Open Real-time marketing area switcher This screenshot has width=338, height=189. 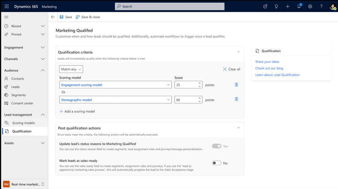(x=24, y=184)
